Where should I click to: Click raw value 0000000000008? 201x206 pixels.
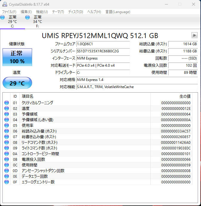(x=176, y=171)
